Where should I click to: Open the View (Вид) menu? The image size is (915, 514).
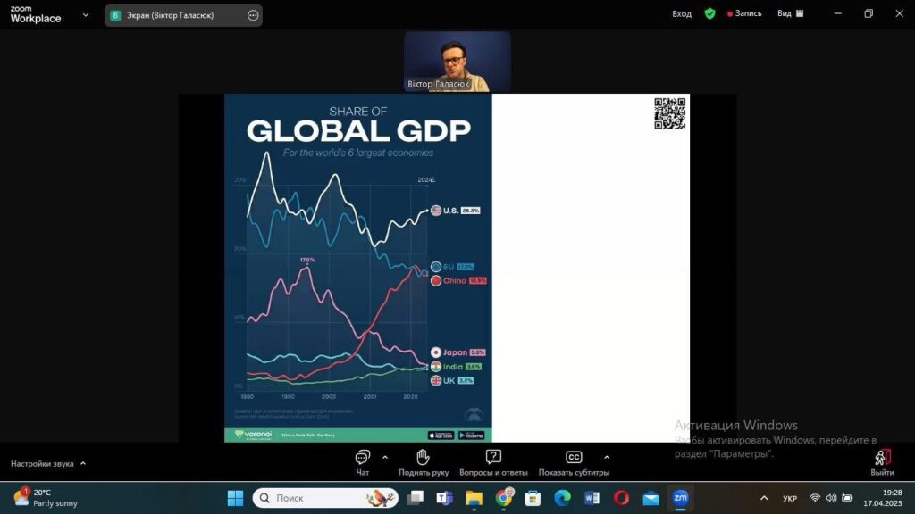pyautogui.click(x=790, y=14)
